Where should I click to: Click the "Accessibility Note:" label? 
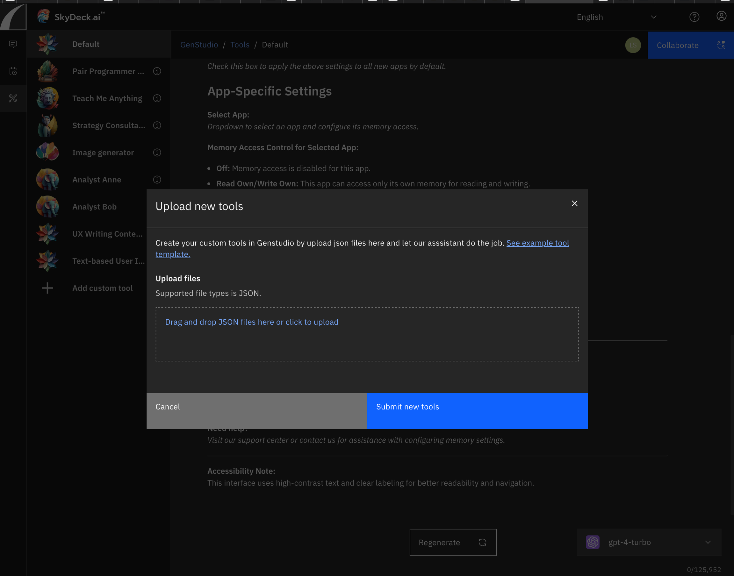click(241, 471)
